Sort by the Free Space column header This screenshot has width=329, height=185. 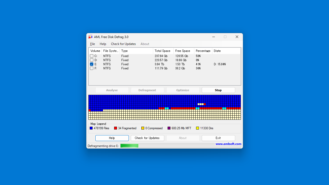[184, 51]
